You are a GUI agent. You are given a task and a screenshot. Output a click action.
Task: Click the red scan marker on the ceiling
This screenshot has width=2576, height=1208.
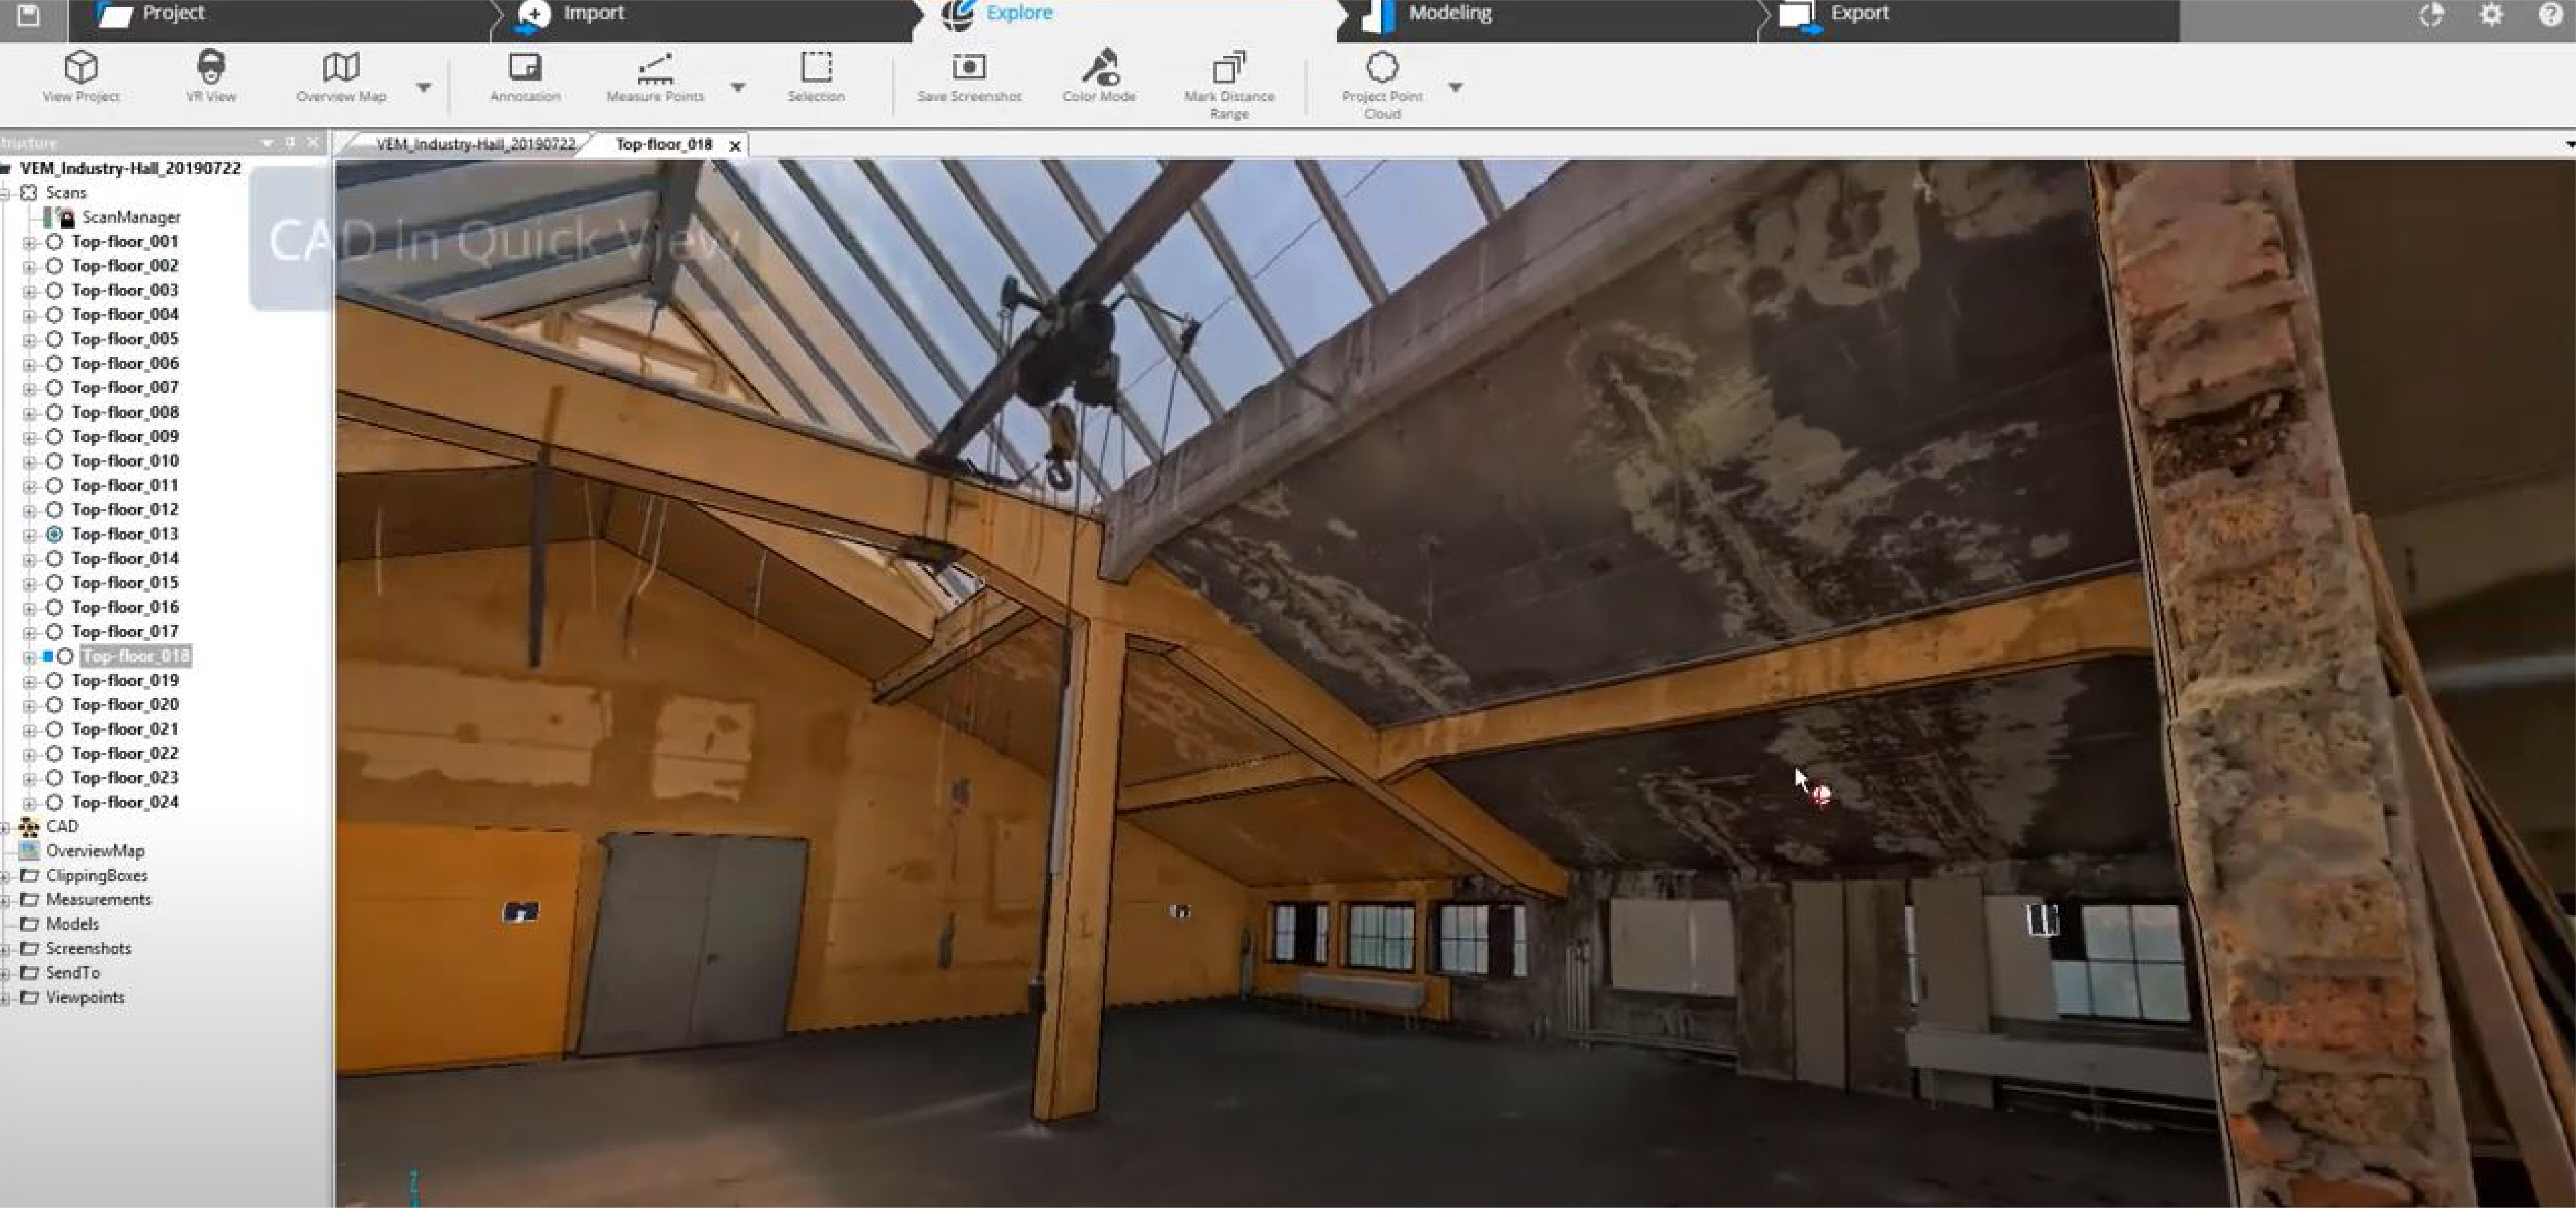click(1821, 795)
